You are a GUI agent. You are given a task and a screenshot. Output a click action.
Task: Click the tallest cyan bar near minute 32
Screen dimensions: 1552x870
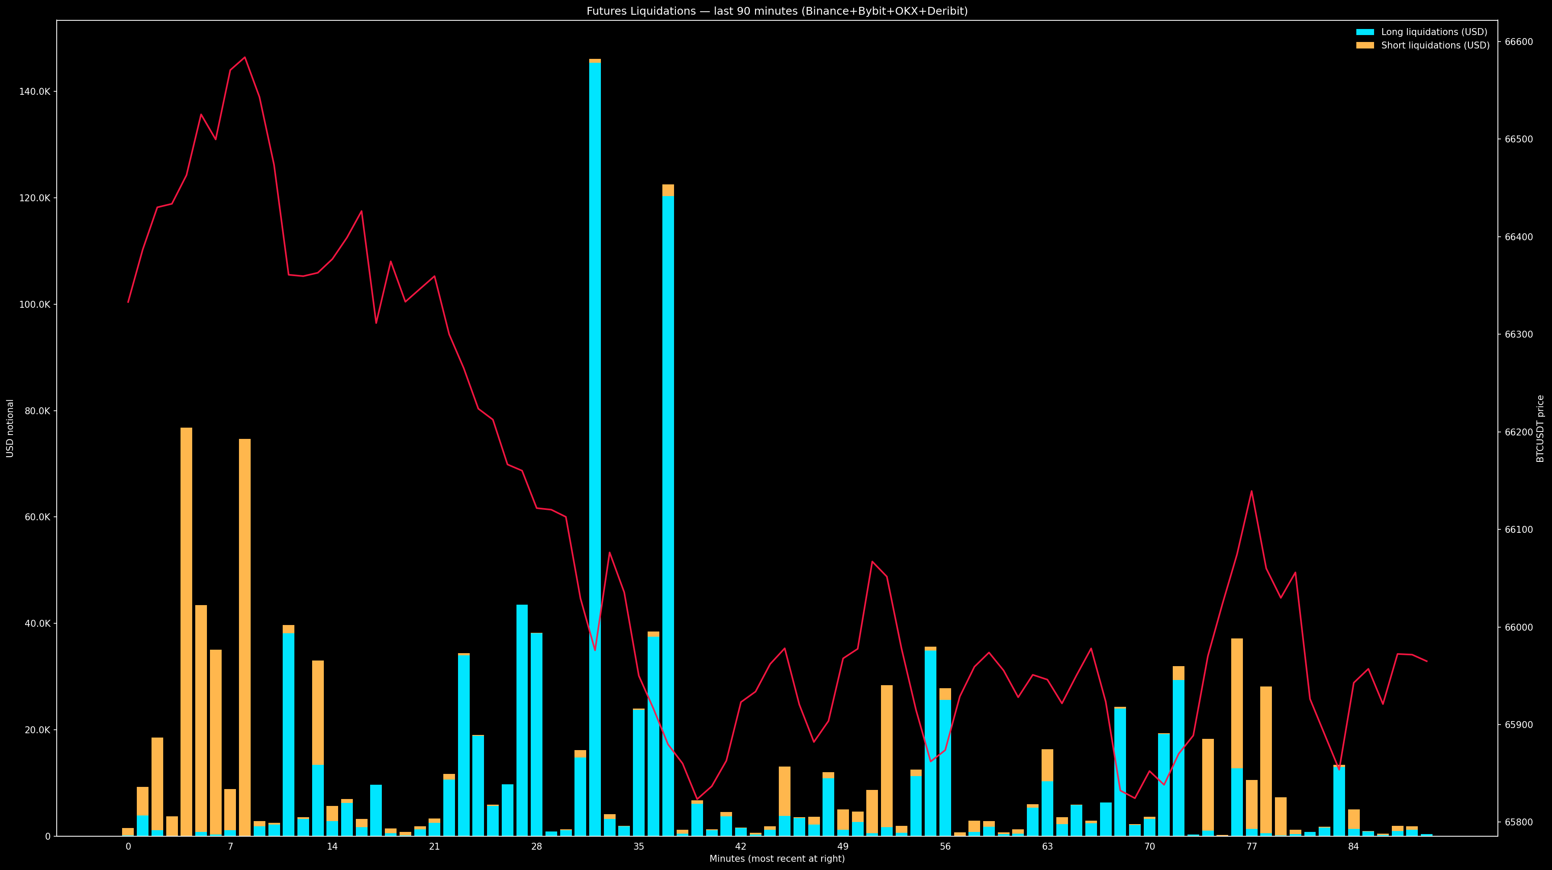pos(595,446)
